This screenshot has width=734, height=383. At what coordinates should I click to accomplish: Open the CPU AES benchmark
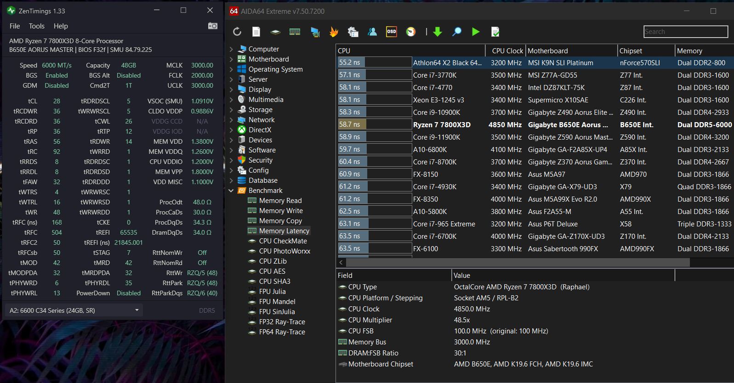click(x=272, y=271)
